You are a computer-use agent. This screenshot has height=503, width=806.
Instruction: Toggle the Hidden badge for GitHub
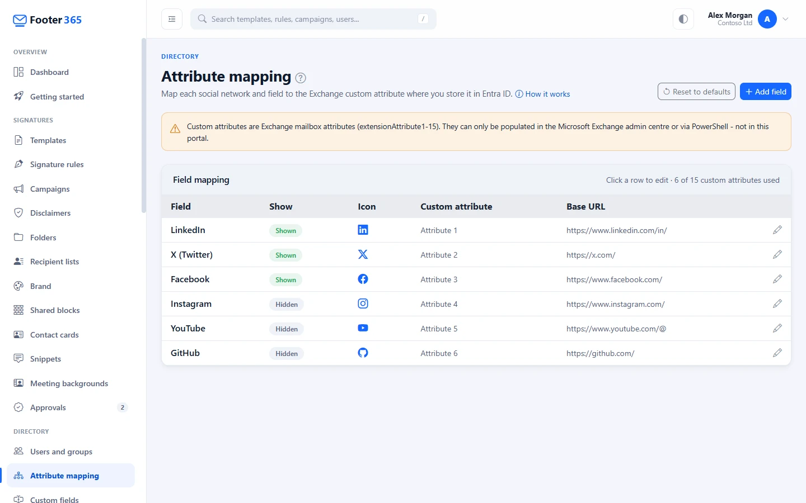287,354
